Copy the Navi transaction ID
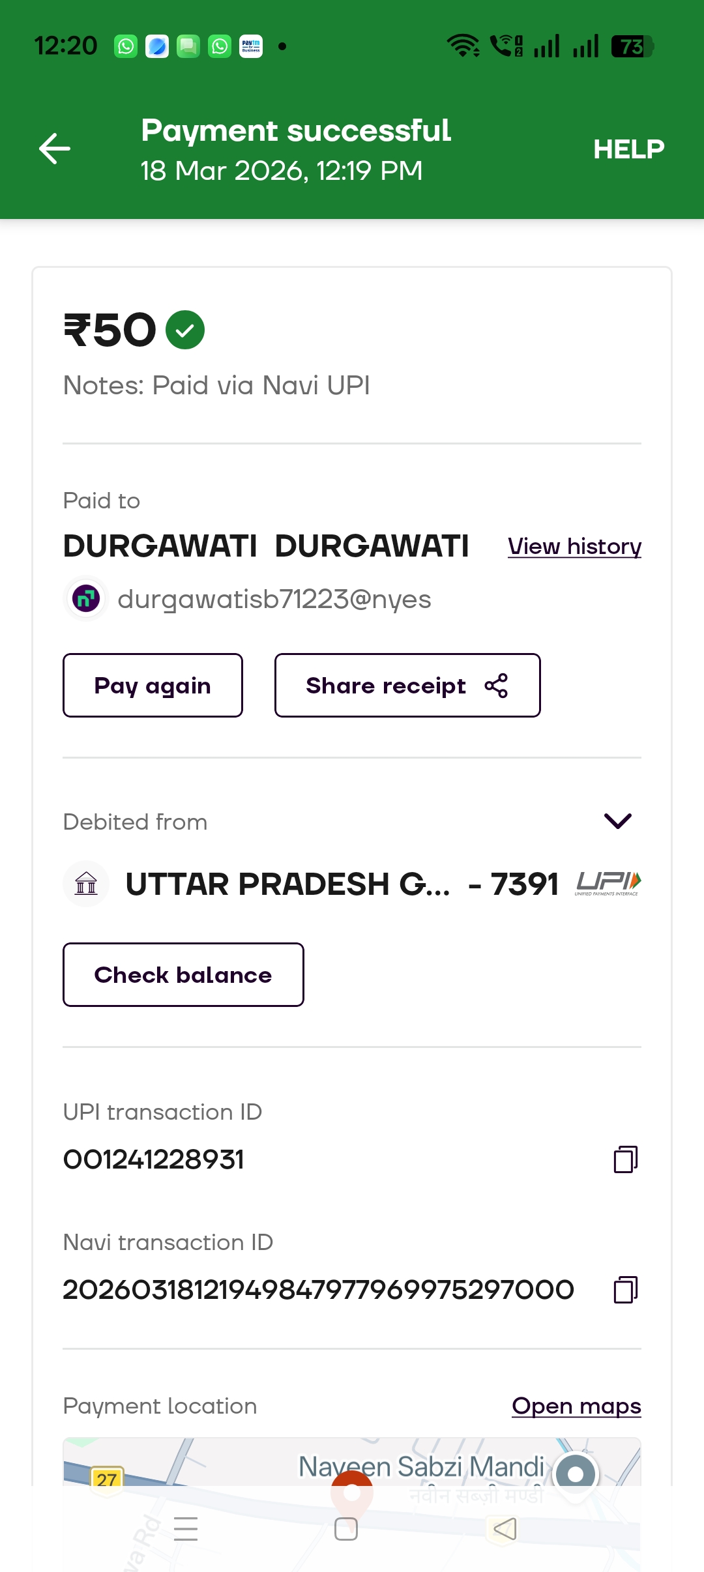The width and height of the screenshot is (704, 1572). pyautogui.click(x=625, y=1290)
